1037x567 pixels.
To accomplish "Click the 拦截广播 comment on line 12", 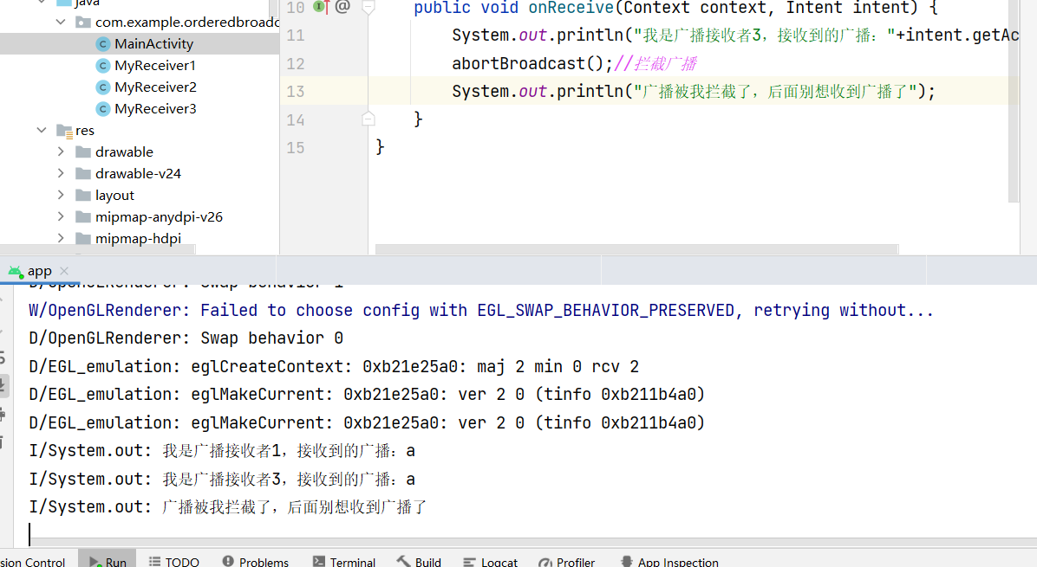I will [655, 64].
